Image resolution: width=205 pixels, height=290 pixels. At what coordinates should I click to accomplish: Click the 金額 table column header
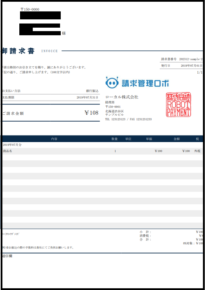[177, 139]
